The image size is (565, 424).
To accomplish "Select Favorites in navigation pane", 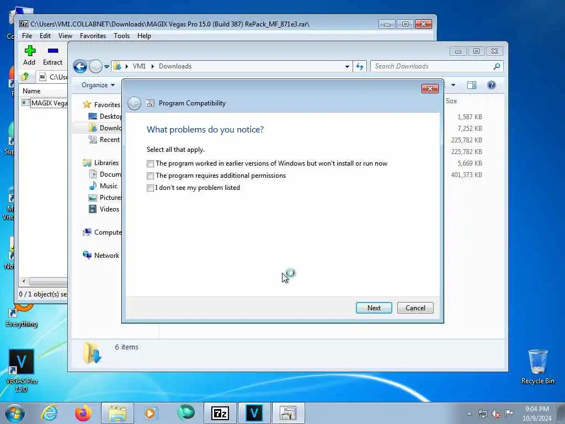I will point(102,104).
